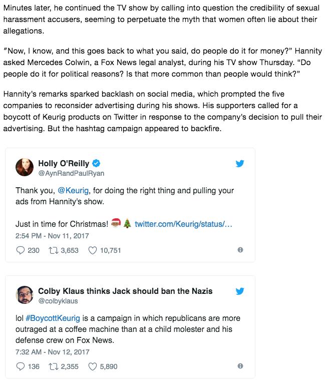Open info icon on Holly O'Reilly's tweet
Viewport: 327px width, 387px height.
[x=240, y=250]
